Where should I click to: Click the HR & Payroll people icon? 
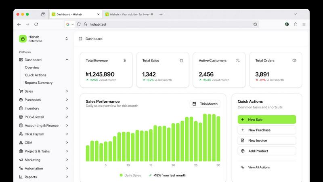click(21, 134)
